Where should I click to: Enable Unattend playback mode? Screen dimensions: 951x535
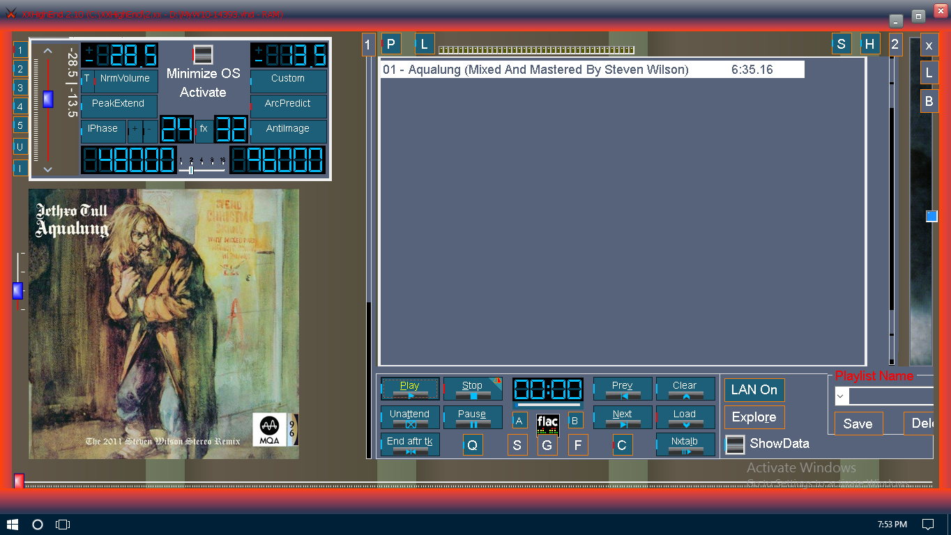pos(410,417)
